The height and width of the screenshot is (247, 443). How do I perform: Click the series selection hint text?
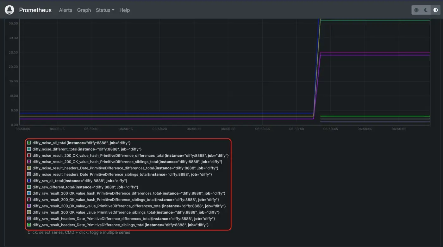[79, 232]
